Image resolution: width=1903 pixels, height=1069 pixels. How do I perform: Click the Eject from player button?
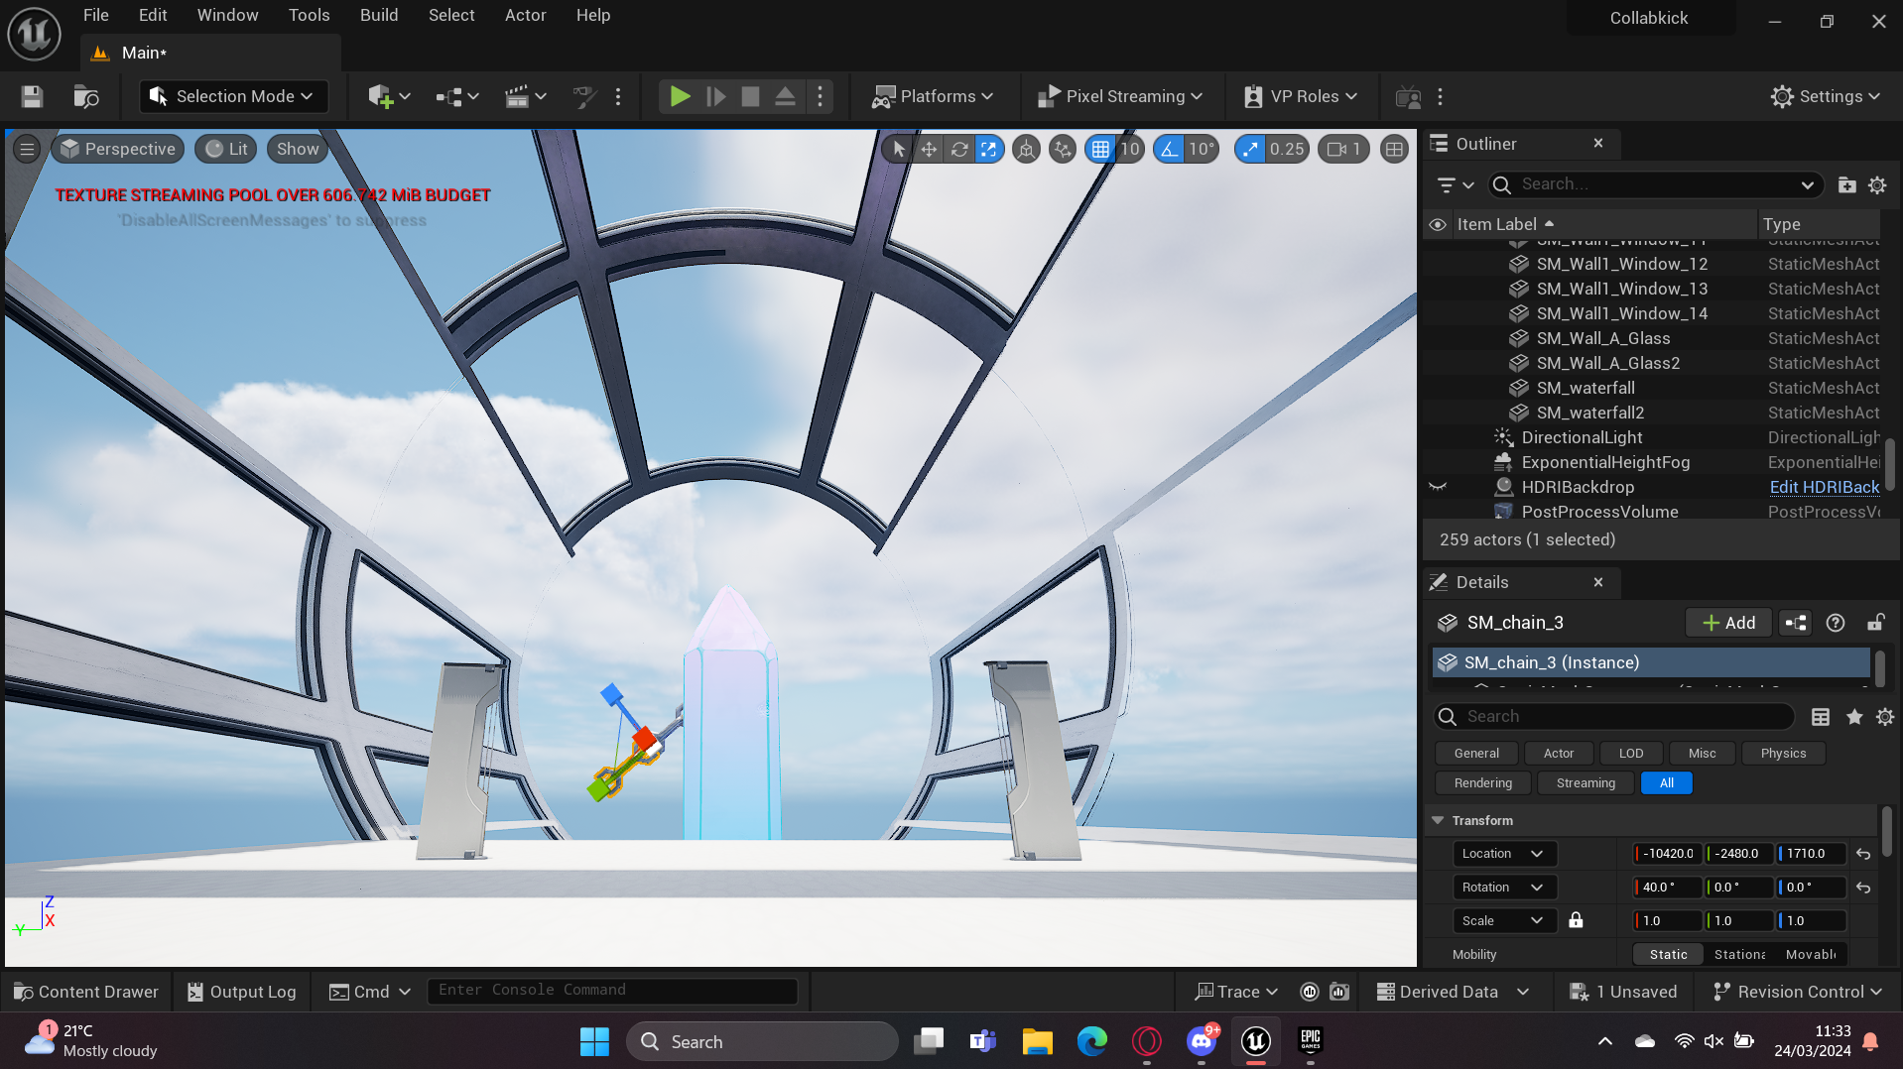(x=785, y=96)
